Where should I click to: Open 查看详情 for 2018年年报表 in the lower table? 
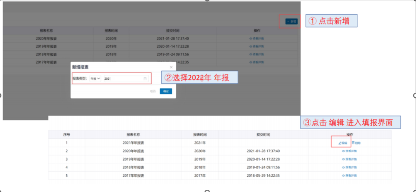coord(349,167)
